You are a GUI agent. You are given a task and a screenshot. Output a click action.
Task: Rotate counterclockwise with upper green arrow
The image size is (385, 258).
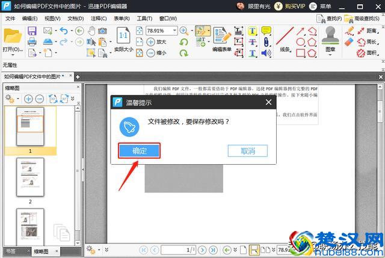pyautogui.click(x=183, y=42)
